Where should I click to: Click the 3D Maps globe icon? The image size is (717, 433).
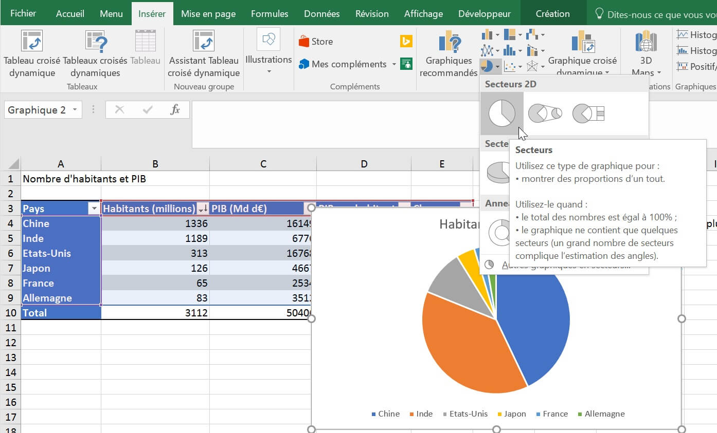click(646, 42)
